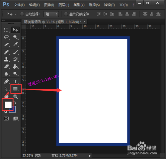166x159 pixels.
Task: Distribute bottom edges of layers
Action: point(158,14)
